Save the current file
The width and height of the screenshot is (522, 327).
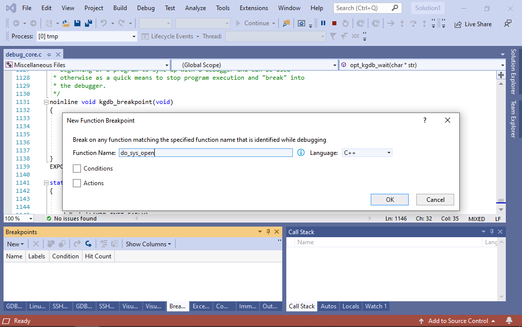tap(77, 23)
